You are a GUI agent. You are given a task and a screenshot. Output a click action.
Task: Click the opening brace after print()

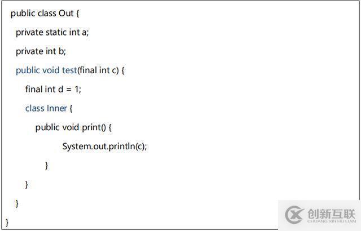pyautogui.click(x=110, y=127)
